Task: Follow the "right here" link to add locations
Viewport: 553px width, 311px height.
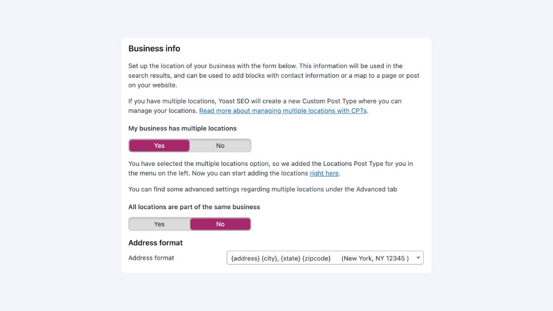Action: [324, 174]
